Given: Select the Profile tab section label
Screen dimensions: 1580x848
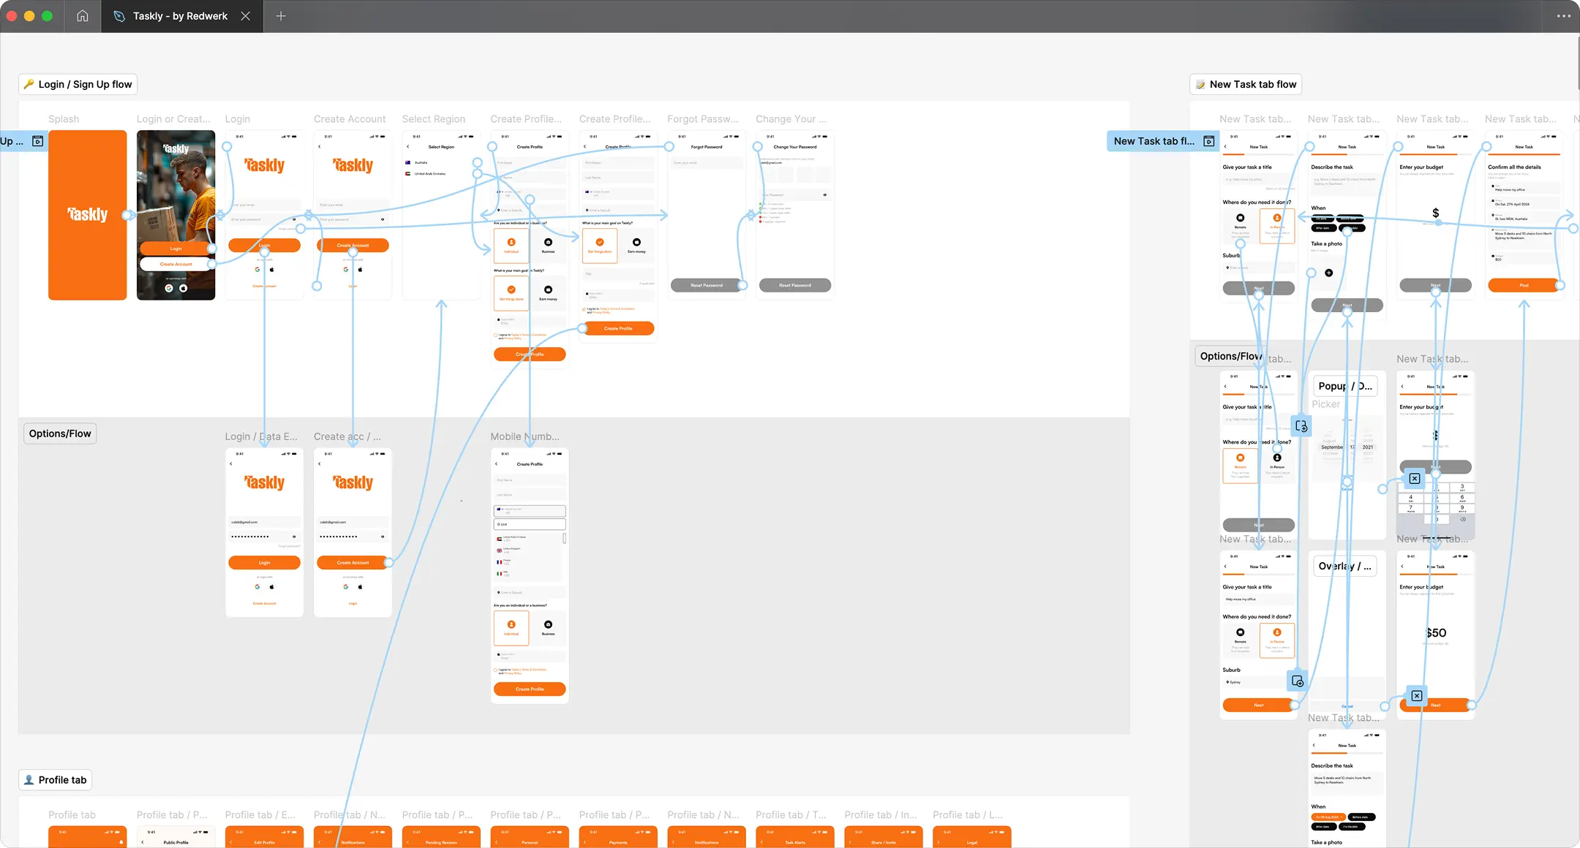Looking at the screenshot, I should [56, 780].
